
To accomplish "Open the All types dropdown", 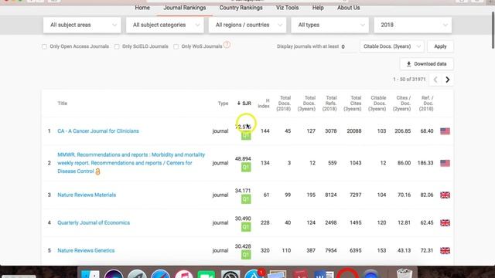I will [x=330, y=25].
